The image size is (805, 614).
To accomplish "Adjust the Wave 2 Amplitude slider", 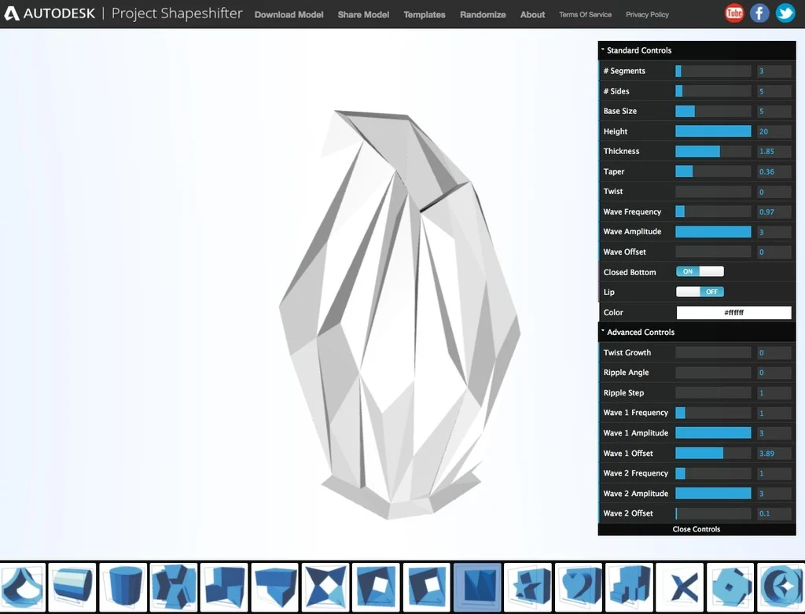I will coord(713,494).
